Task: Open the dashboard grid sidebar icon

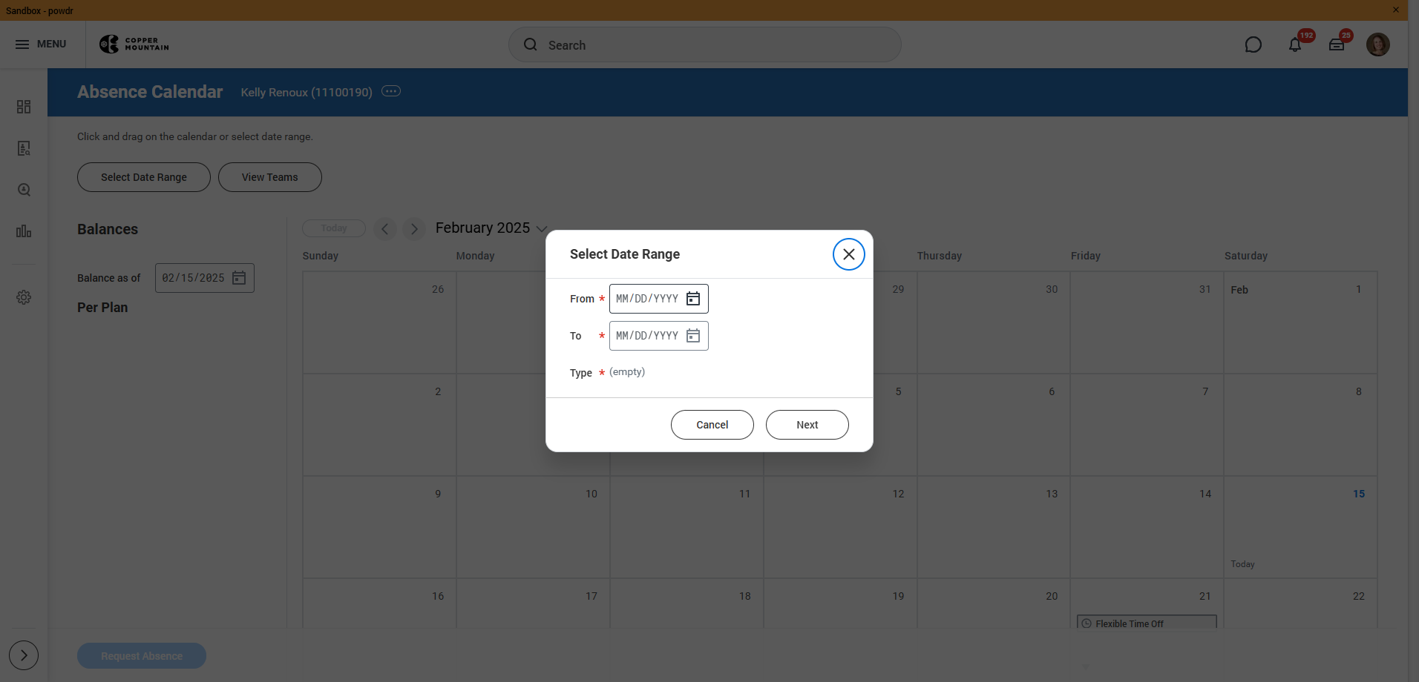Action: (x=24, y=107)
